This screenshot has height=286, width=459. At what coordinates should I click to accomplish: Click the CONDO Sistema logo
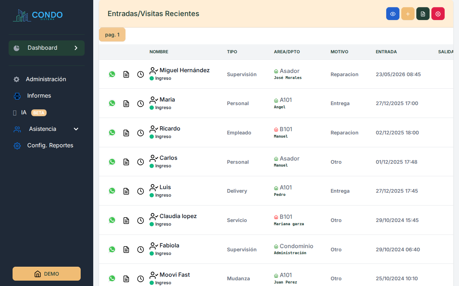(x=38, y=15)
